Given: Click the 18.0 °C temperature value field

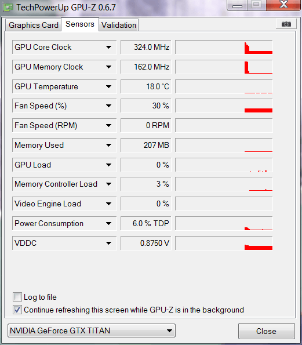Looking at the screenshot, I should point(146,86).
